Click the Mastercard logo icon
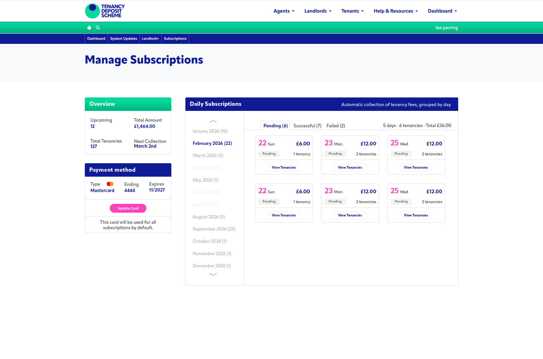The image size is (543, 359). pos(110,184)
